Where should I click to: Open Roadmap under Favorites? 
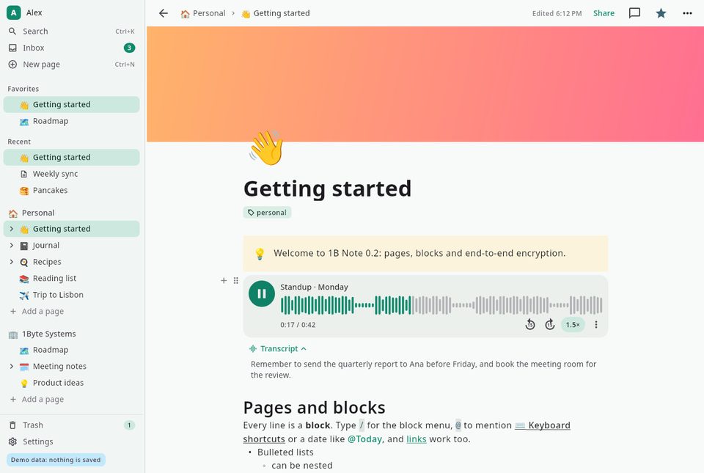72,121
